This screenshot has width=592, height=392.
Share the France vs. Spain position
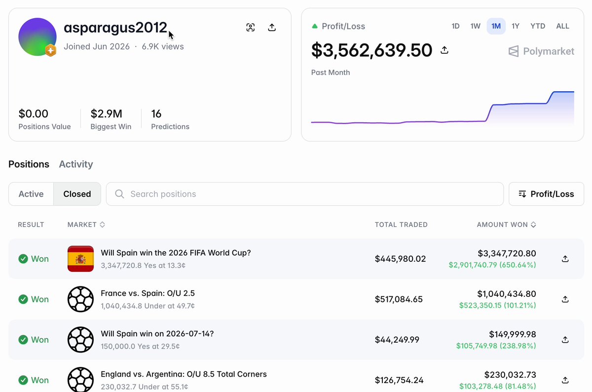(x=565, y=299)
